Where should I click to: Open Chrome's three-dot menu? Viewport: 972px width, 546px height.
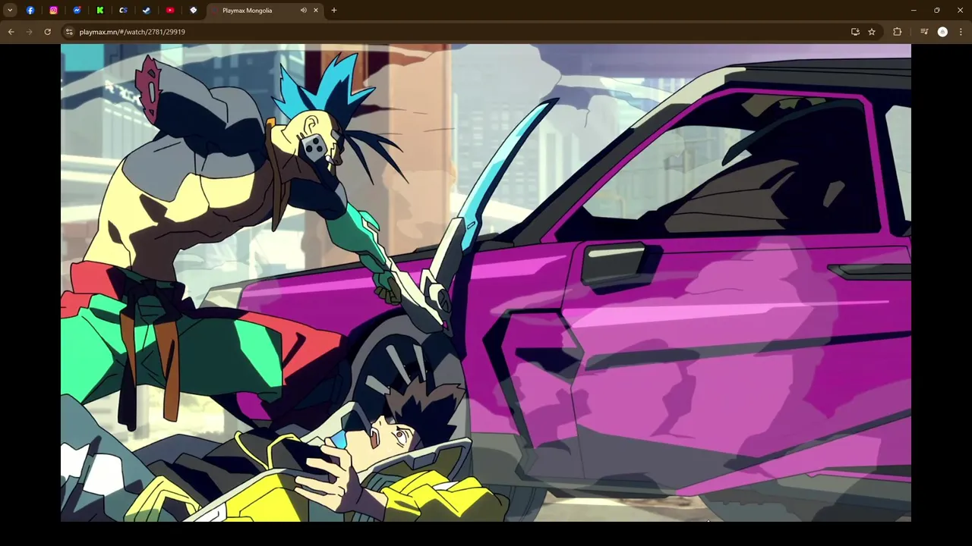(961, 32)
